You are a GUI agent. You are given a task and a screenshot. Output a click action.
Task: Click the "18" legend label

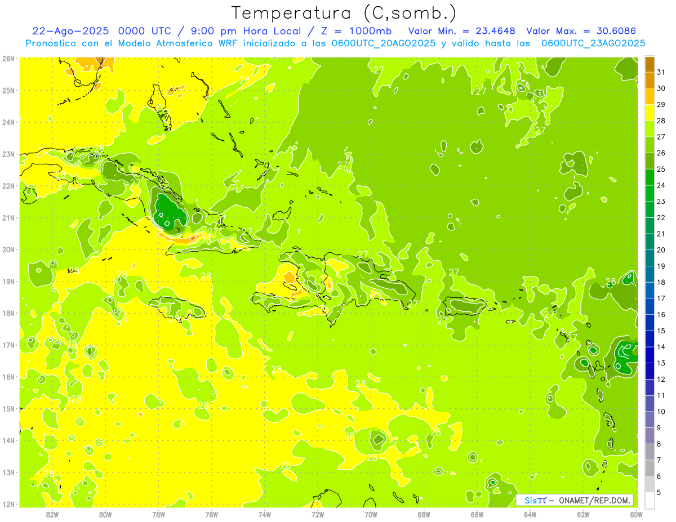[x=661, y=282]
